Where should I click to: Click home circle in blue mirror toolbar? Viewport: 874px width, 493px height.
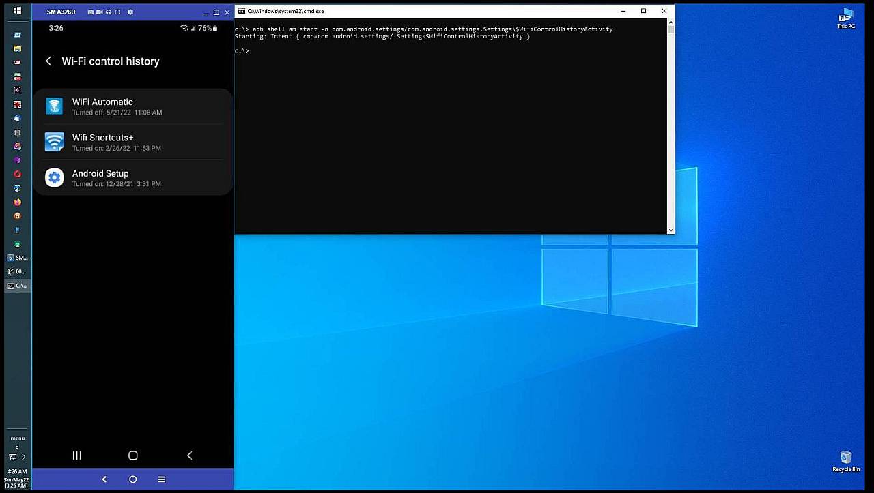133,479
